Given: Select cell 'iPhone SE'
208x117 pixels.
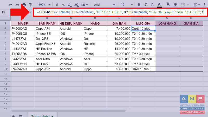Looking at the screenshot, I should (47, 34).
